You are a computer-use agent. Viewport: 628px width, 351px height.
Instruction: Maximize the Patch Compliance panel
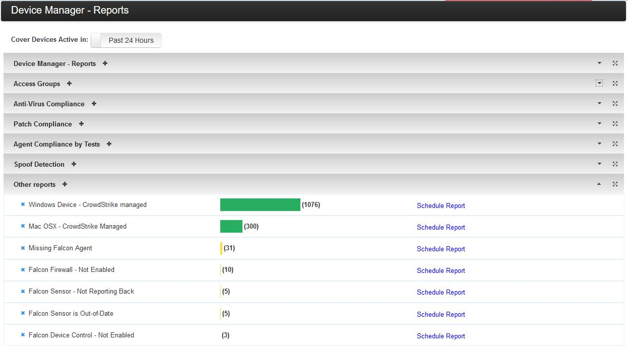coord(615,124)
